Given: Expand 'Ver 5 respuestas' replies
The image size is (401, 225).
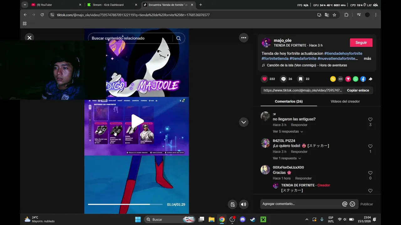Looking at the screenshot, I should coord(288,132).
